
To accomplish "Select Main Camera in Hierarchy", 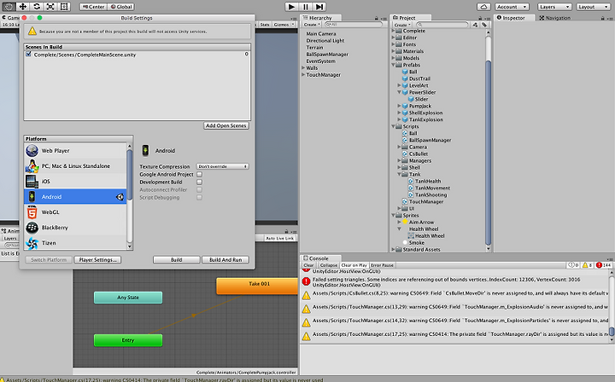I will tap(321, 34).
